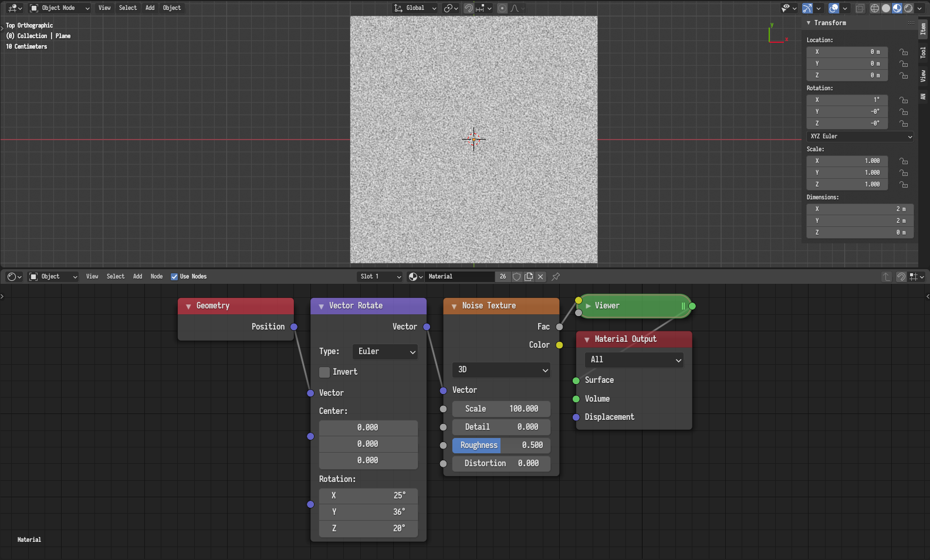Switch to rendered viewport shading
Screen dimensions: 930x560
pyautogui.click(x=908, y=8)
